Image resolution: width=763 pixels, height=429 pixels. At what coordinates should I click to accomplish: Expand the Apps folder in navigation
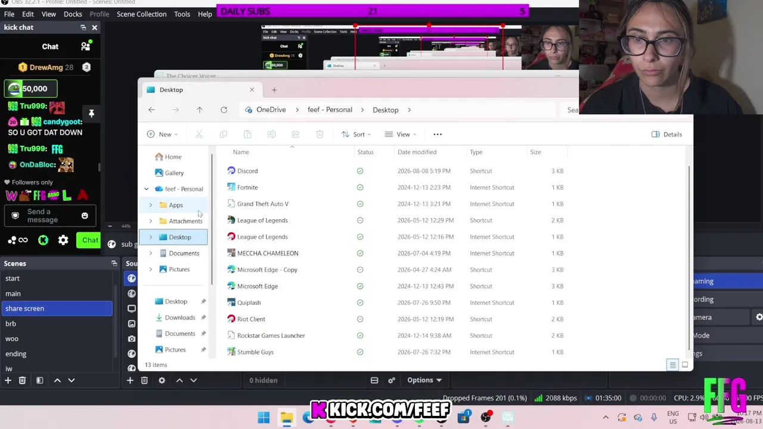pyautogui.click(x=150, y=205)
